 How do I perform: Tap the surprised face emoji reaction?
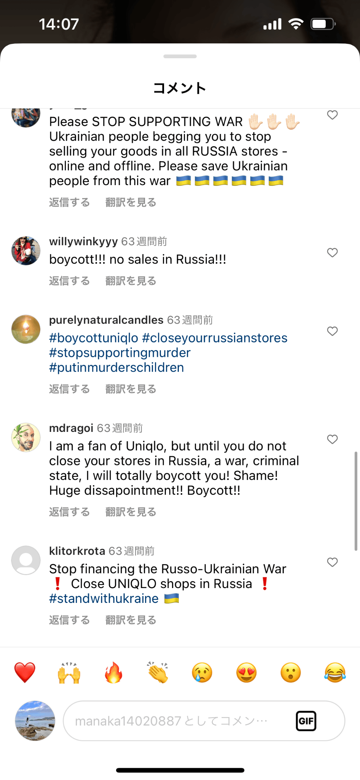tap(291, 673)
